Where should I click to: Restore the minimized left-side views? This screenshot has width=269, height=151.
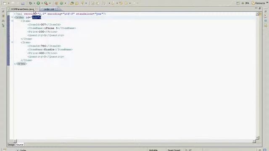click(x=3, y=11)
